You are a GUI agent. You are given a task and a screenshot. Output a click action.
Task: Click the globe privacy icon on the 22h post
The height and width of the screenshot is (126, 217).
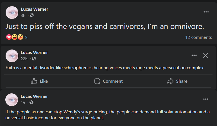(34, 58)
